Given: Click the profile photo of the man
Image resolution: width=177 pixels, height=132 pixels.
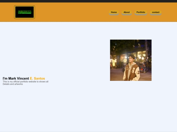Looking at the screenshot, I should tap(131, 60).
